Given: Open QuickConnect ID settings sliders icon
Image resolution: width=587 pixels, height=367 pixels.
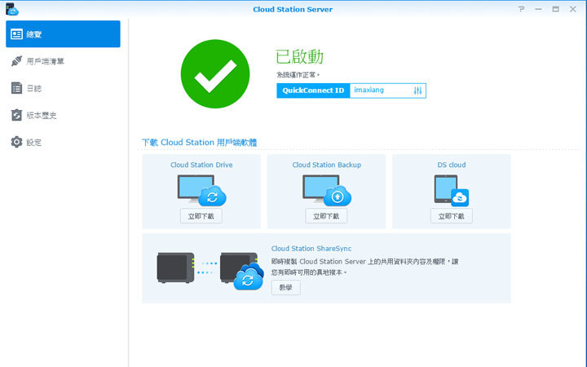Looking at the screenshot, I should (x=417, y=91).
